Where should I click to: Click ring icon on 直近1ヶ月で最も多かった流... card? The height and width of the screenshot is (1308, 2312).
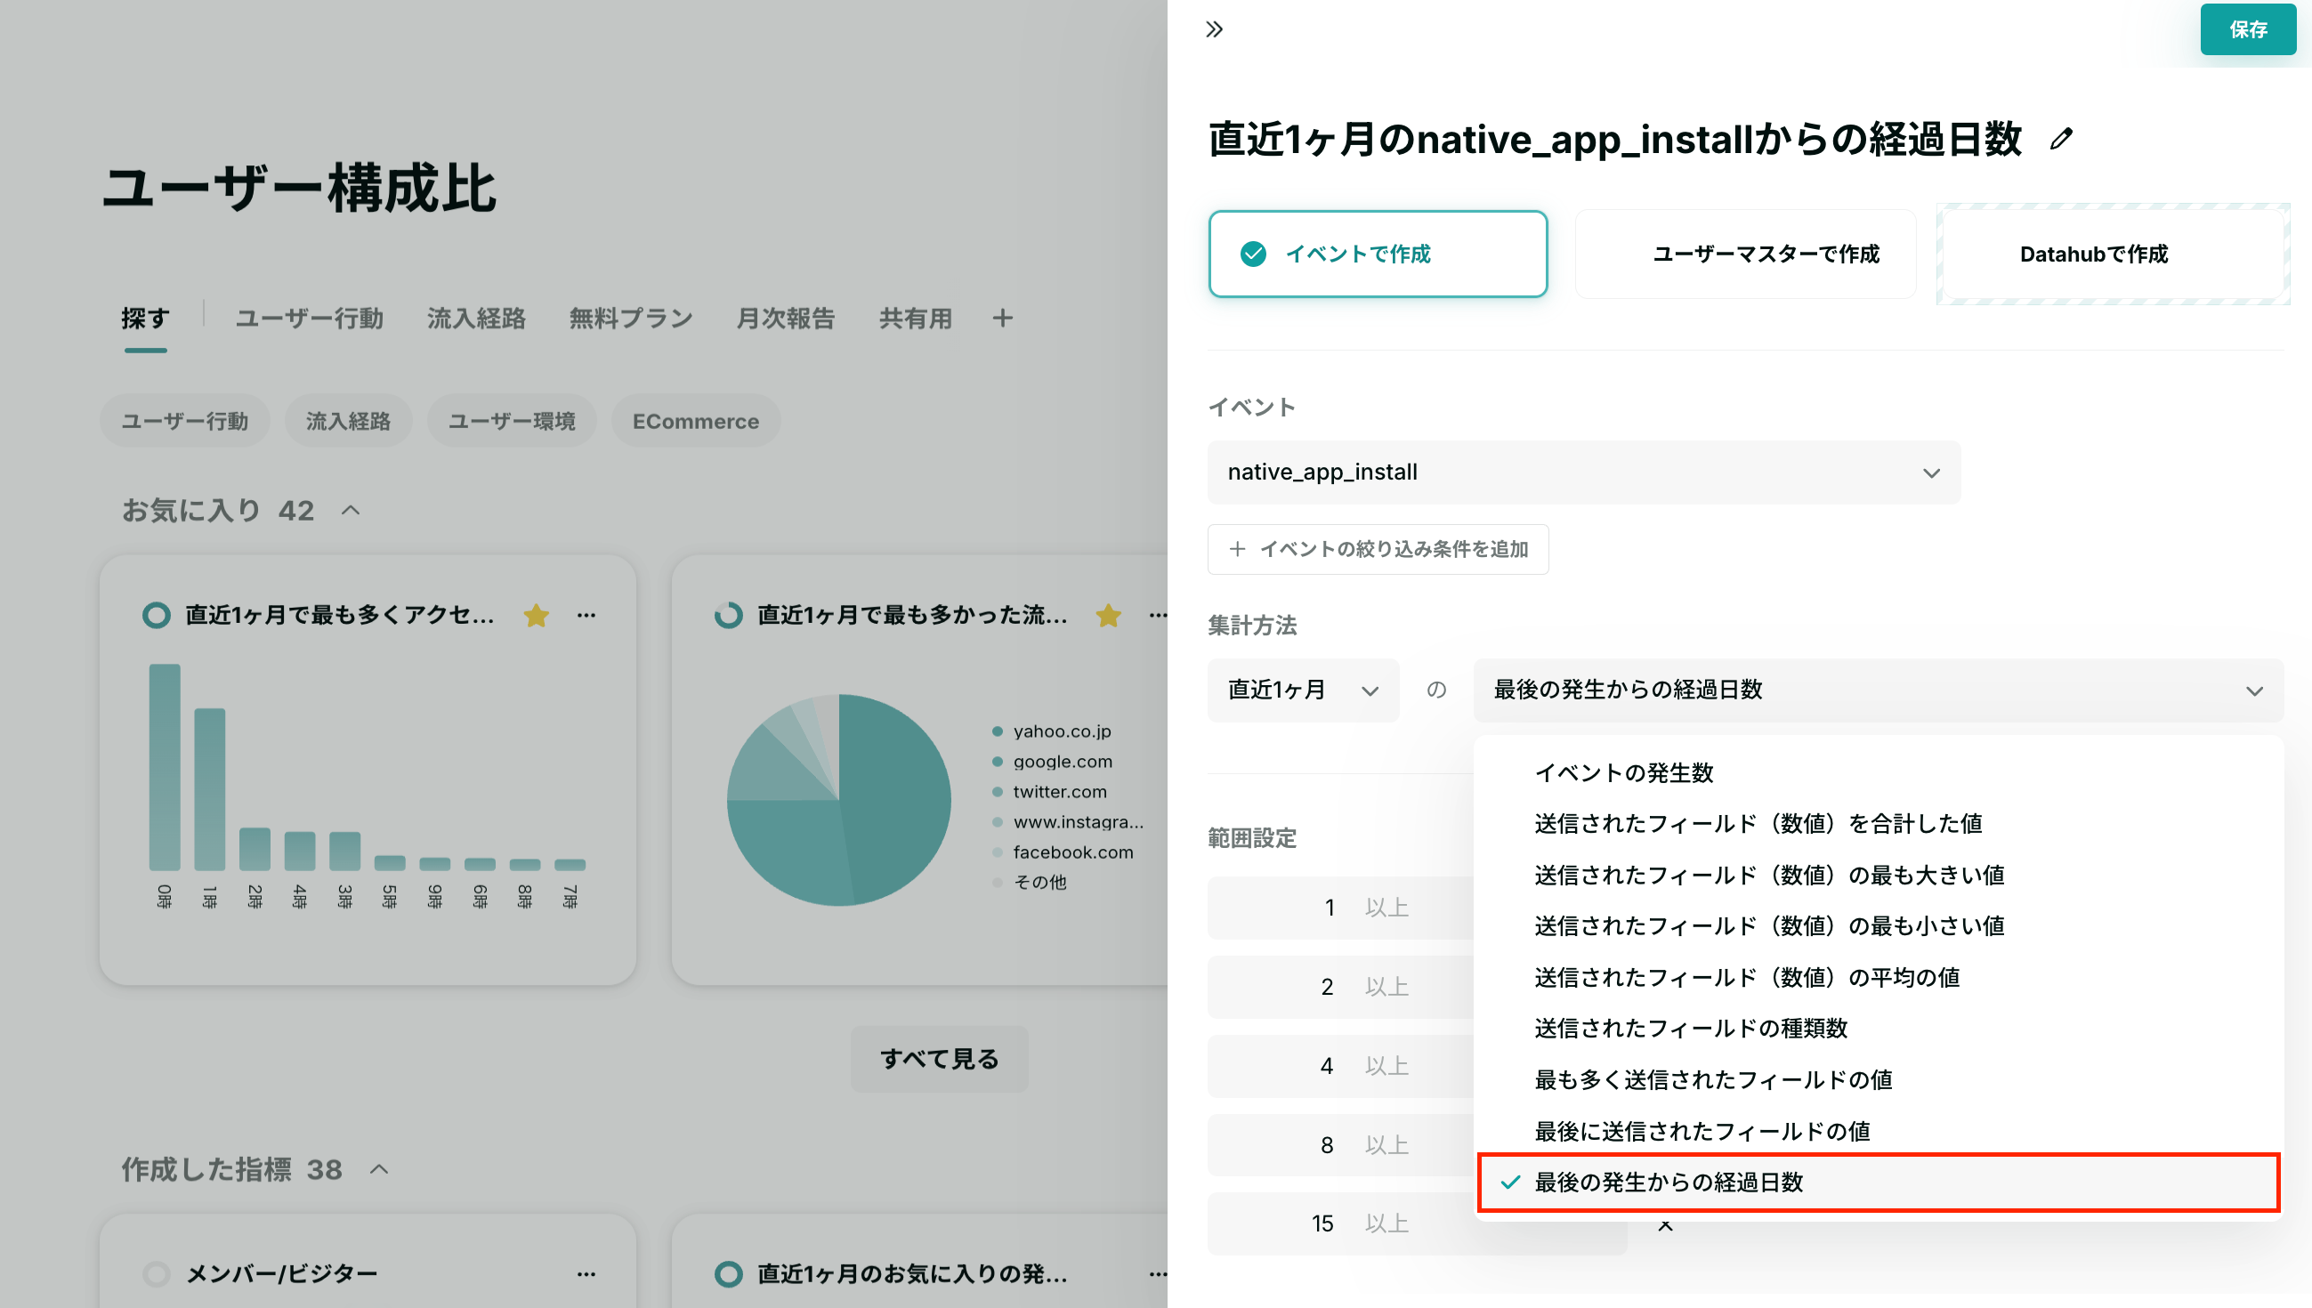coord(729,616)
